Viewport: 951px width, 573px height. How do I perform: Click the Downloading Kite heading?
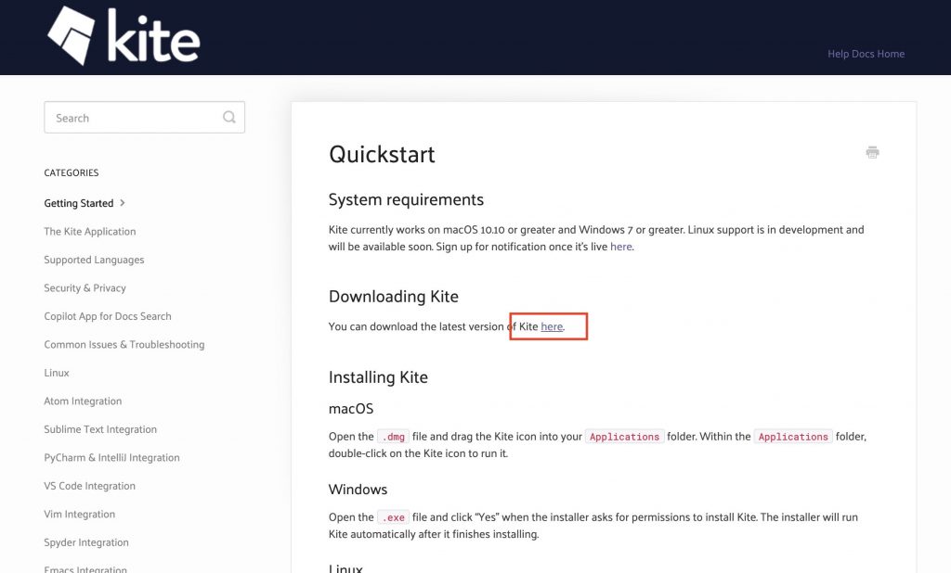coord(393,296)
